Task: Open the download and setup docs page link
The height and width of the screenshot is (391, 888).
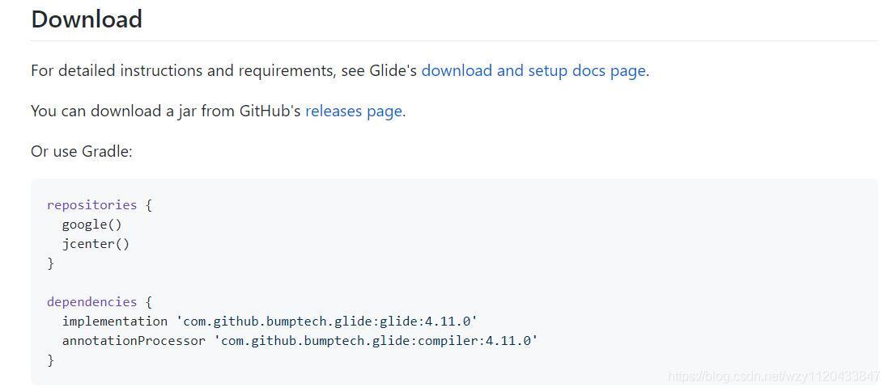Action: [x=533, y=70]
